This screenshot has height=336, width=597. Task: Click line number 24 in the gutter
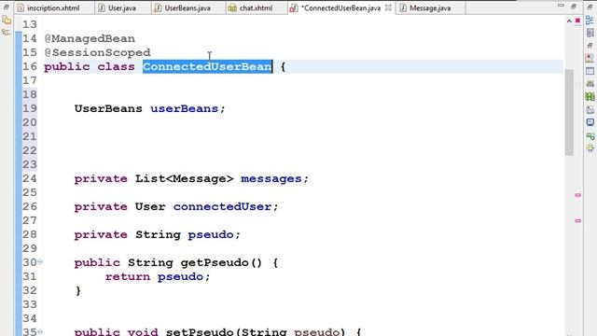click(30, 178)
